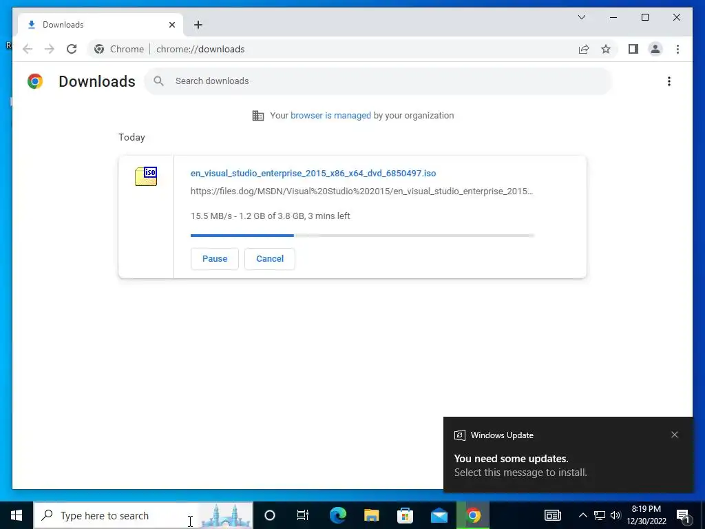Open the Downloads page more actions menu
705x529 pixels.
(669, 81)
